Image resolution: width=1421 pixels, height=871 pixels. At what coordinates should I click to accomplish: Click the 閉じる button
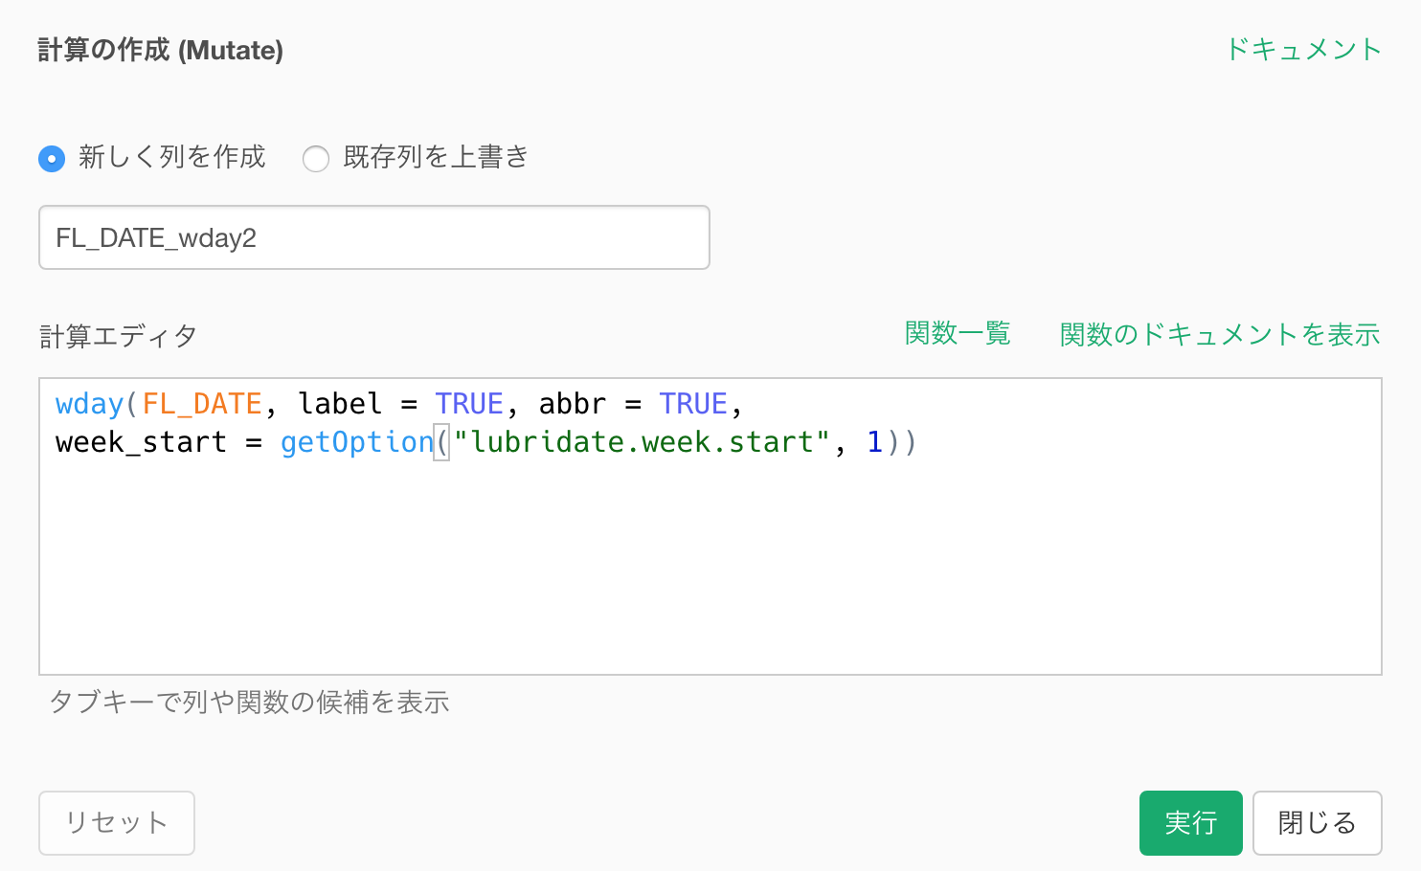pyautogui.click(x=1318, y=823)
